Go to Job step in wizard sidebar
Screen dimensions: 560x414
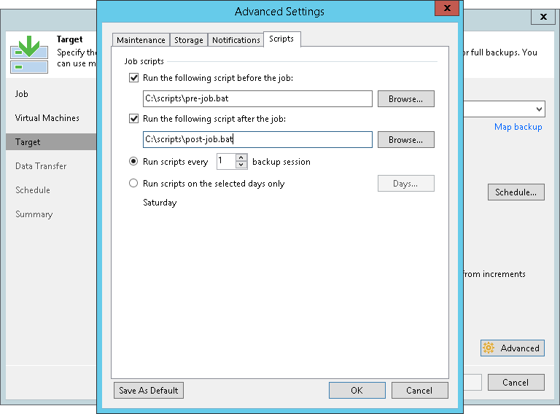[21, 94]
